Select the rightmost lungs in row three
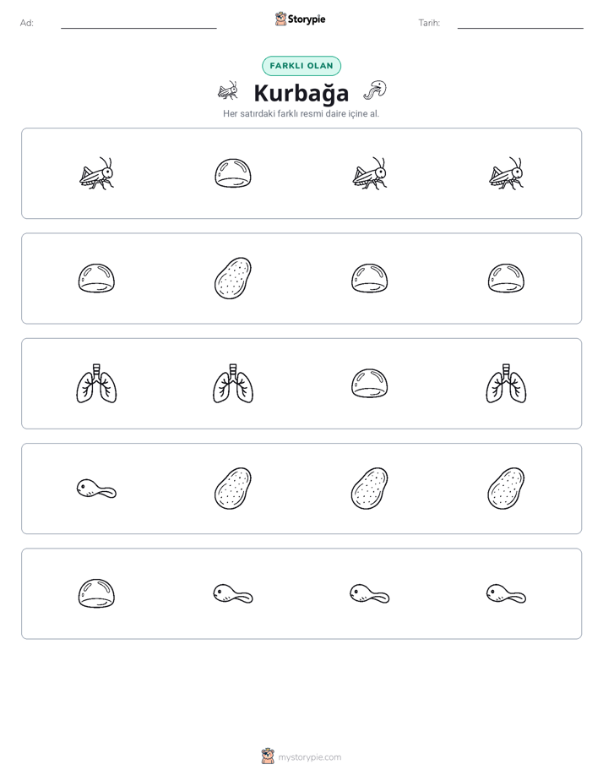The height and width of the screenshot is (781, 603). (506, 384)
